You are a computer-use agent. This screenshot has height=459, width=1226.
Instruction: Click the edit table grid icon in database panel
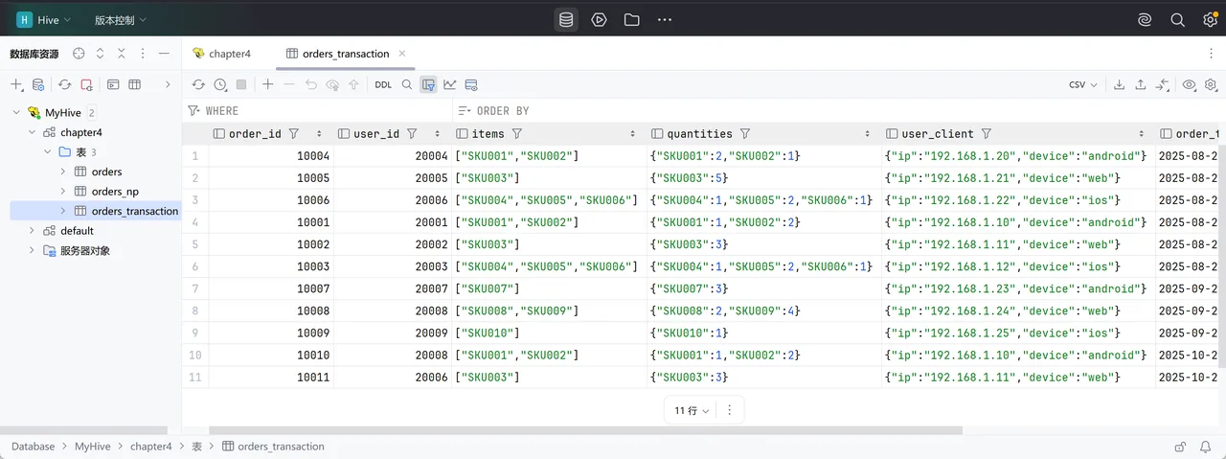135,84
